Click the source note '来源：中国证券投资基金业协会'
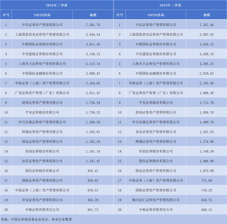 click(x=24, y=219)
